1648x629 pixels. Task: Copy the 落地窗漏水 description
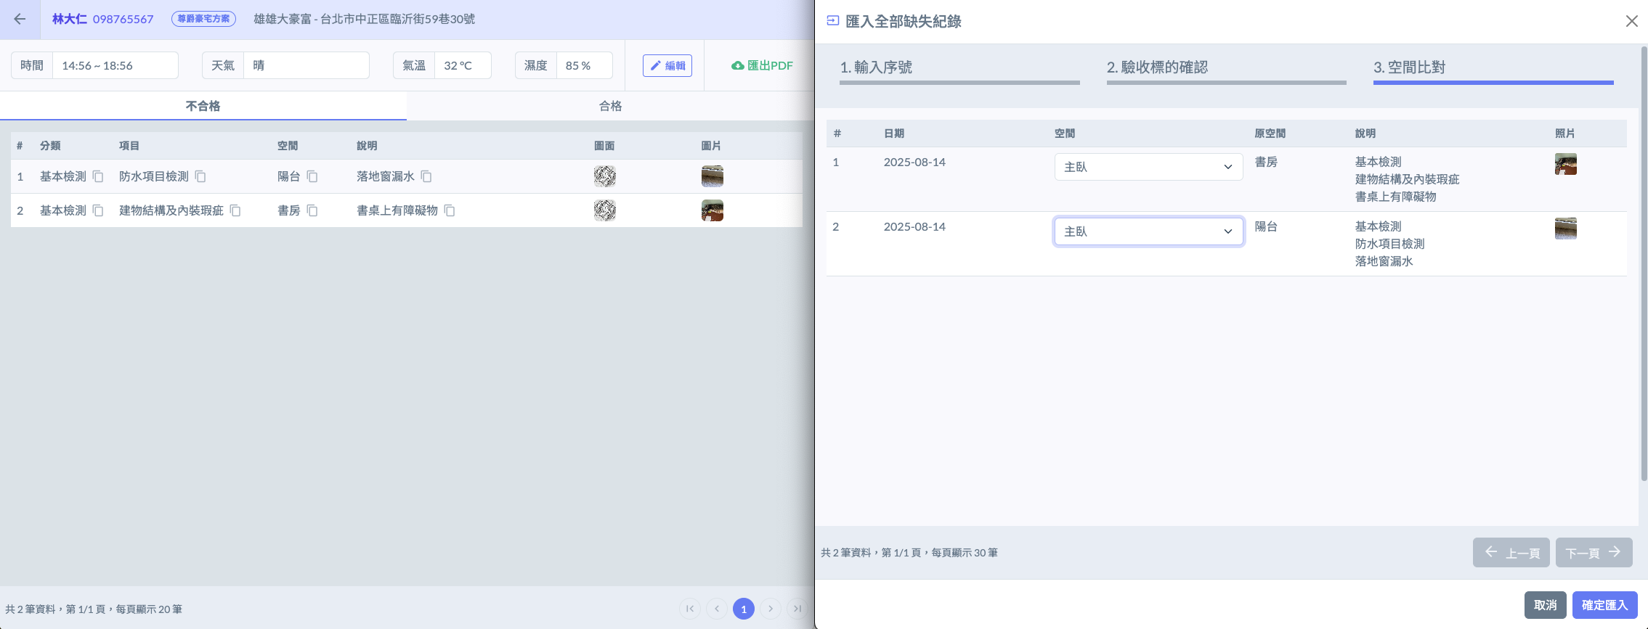point(426,176)
